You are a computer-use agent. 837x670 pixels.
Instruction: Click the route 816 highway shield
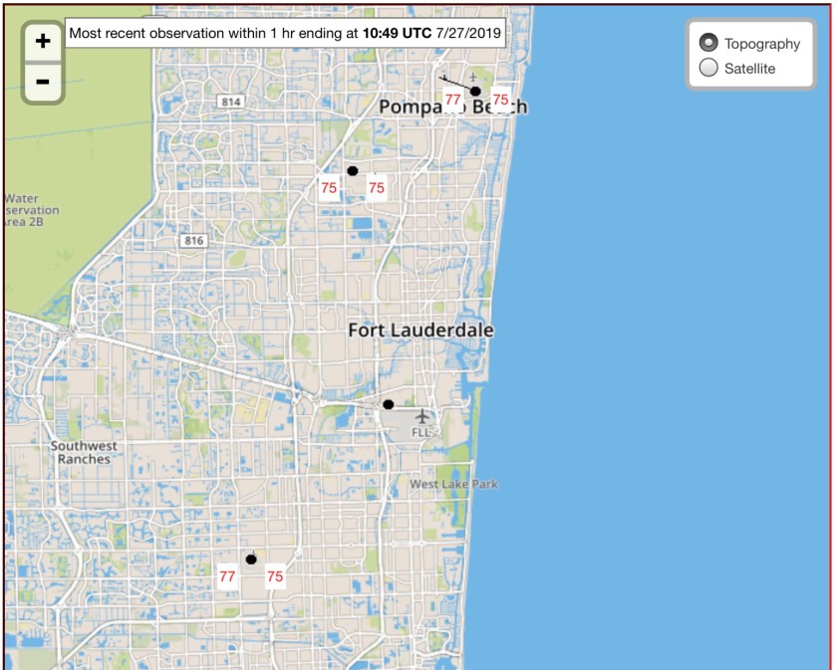click(x=193, y=240)
